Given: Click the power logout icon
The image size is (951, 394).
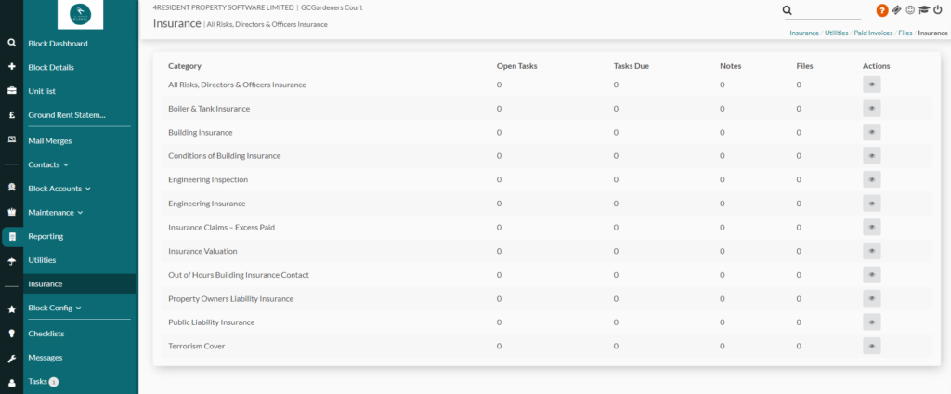Looking at the screenshot, I should tap(937, 10).
